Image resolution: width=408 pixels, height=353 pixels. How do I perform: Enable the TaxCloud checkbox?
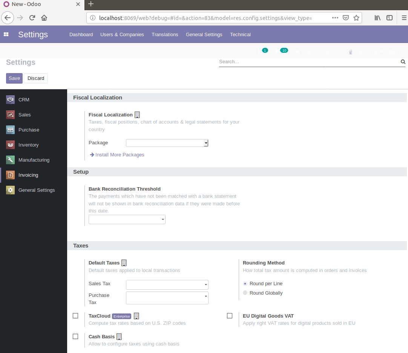(x=75, y=316)
